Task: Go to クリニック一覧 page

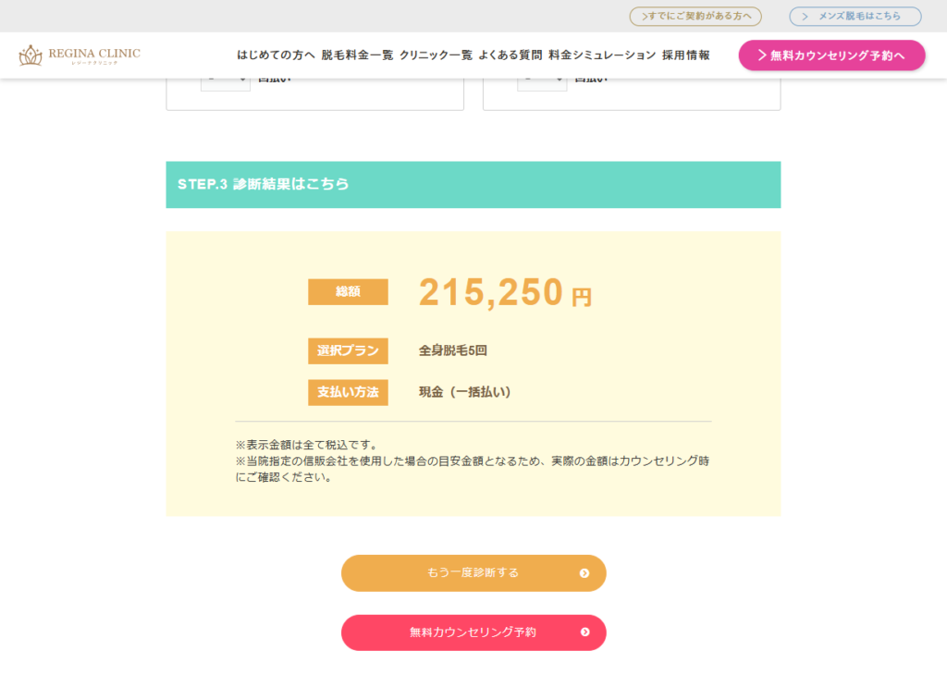Action: [x=436, y=55]
